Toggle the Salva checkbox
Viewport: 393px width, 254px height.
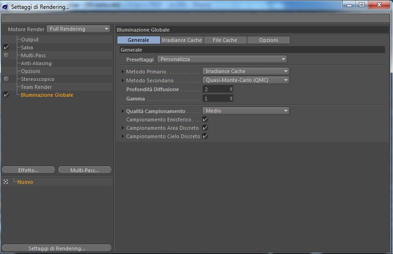tap(6, 47)
